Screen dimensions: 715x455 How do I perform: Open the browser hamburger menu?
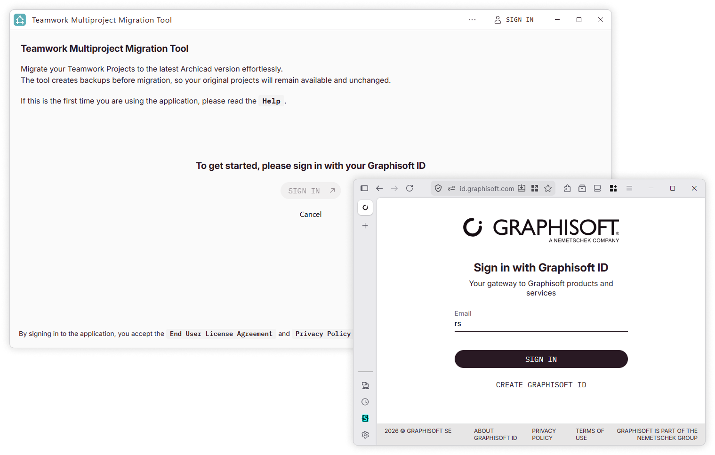629,188
